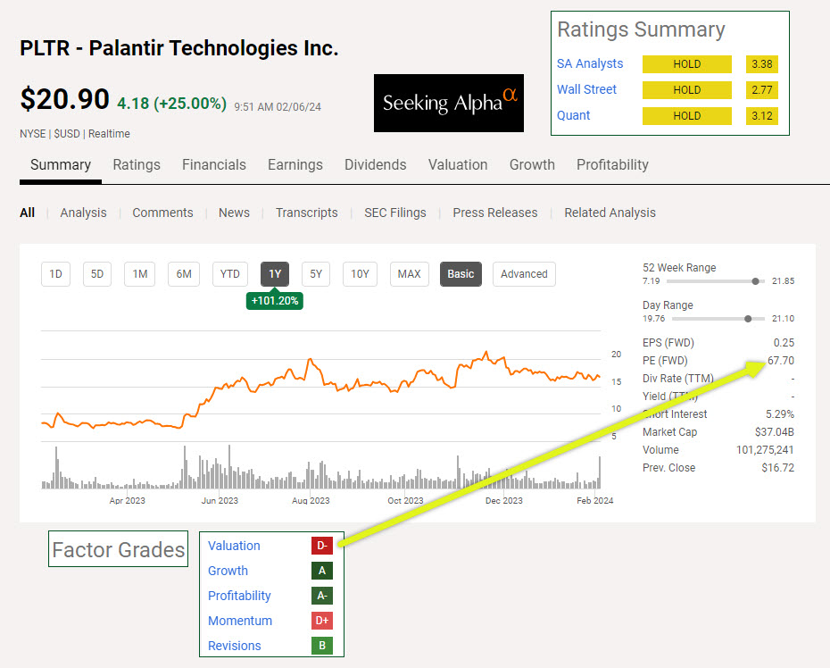Viewport: 830px width, 668px height.
Task: Open the Valuation factor grade link
Action: click(x=234, y=546)
